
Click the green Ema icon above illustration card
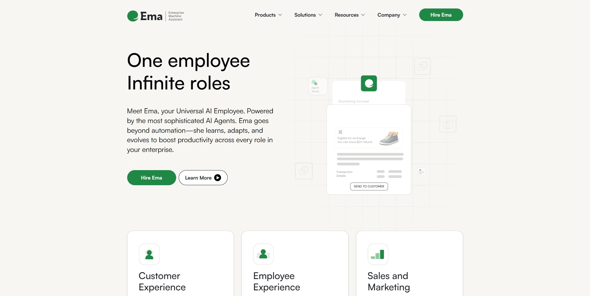369,83
